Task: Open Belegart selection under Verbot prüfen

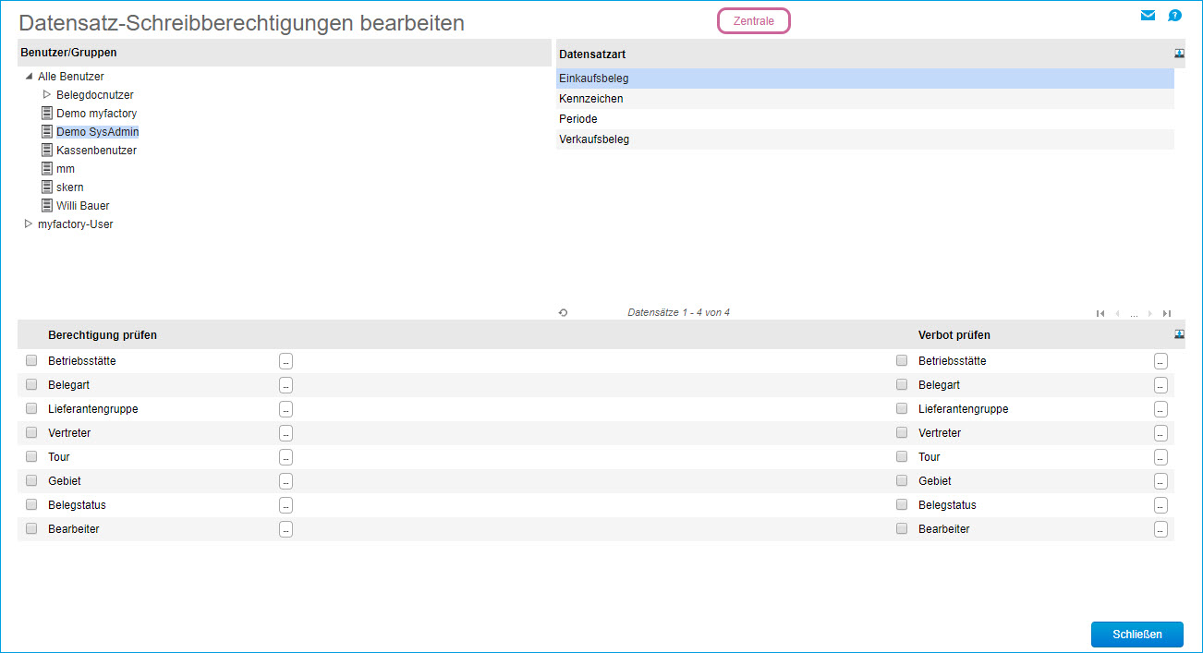Action: tap(1160, 385)
